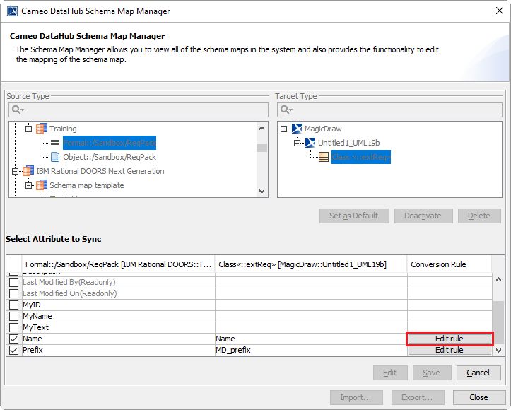Collapse IBM Rational DOORS Next Generation node
The height and width of the screenshot is (410, 511).
tap(16, 172)
